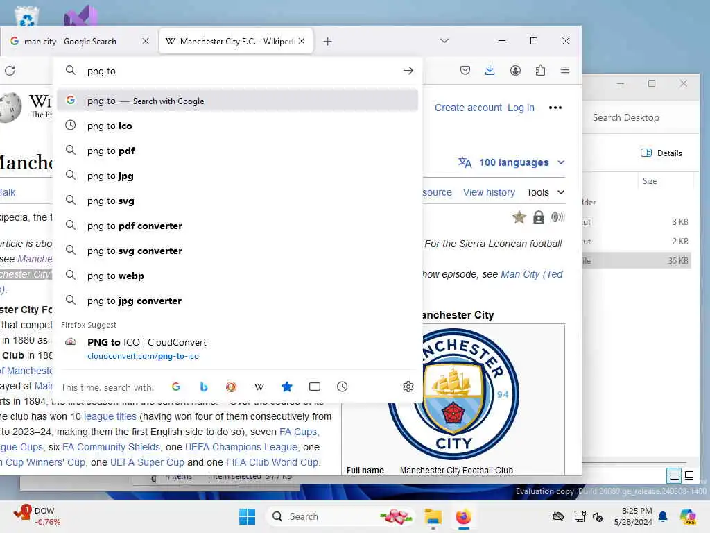Open Firefox hamburger application menu
This screenshot has width=710, height=533.
point(564,70)
